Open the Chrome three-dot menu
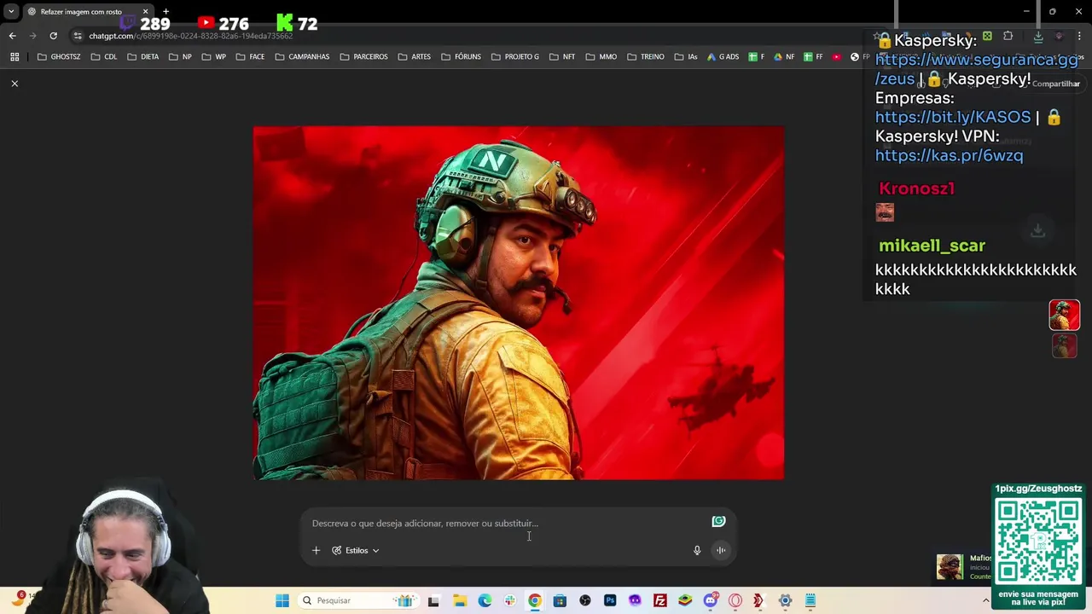The image size is (1092, 614). (1079, 36)
